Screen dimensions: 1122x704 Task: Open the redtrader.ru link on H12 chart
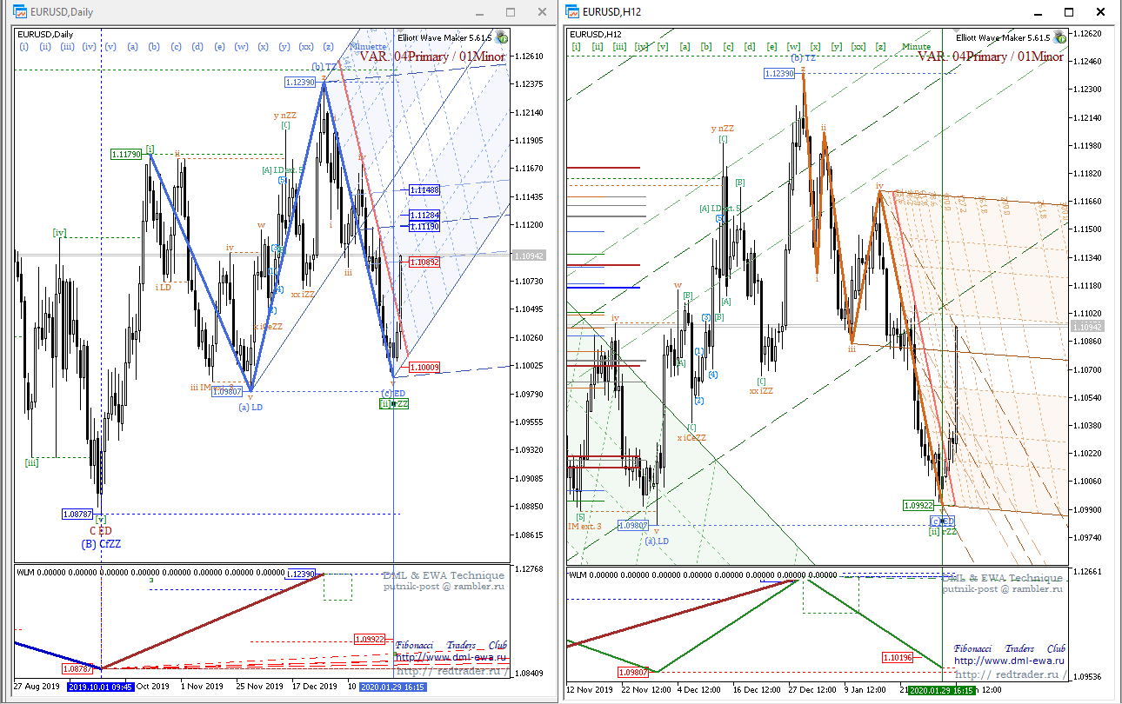point(1009,674)
